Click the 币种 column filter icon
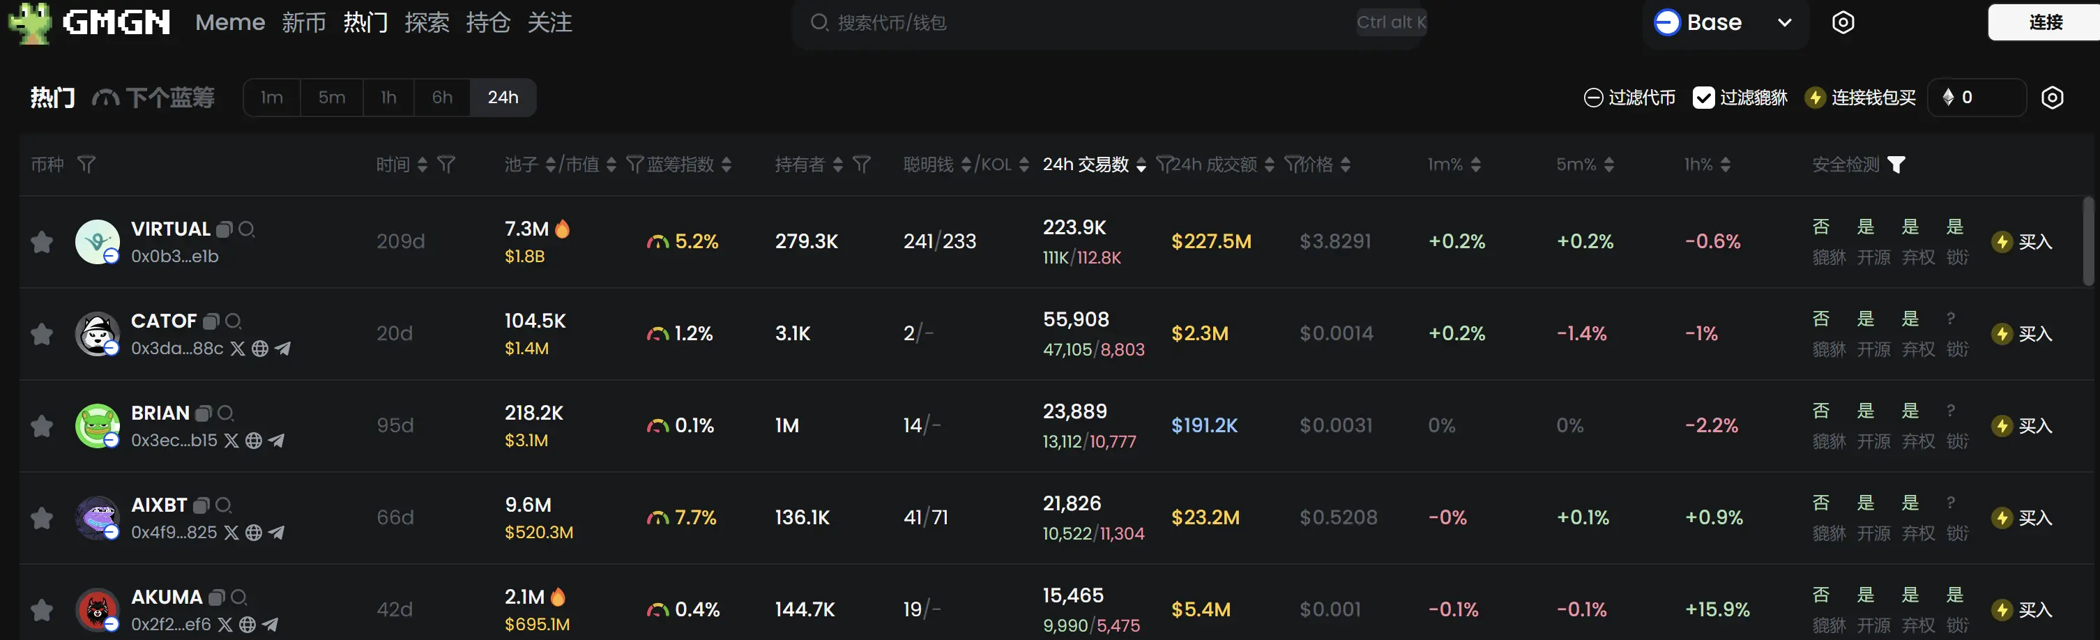This screenshot has height=640, width=2100. point(86,165)
